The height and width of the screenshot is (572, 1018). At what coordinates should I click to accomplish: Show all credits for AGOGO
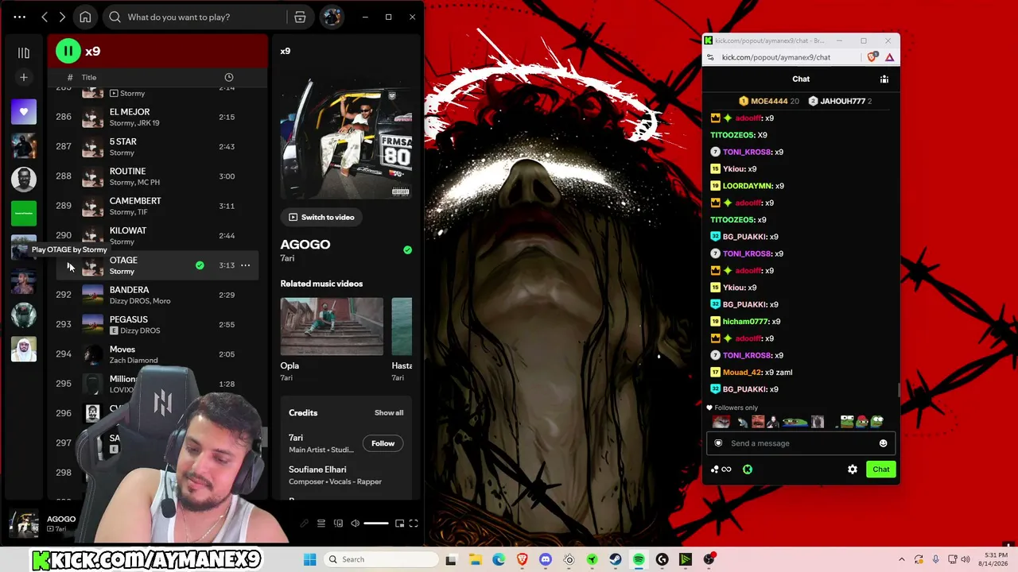(389, 413)
